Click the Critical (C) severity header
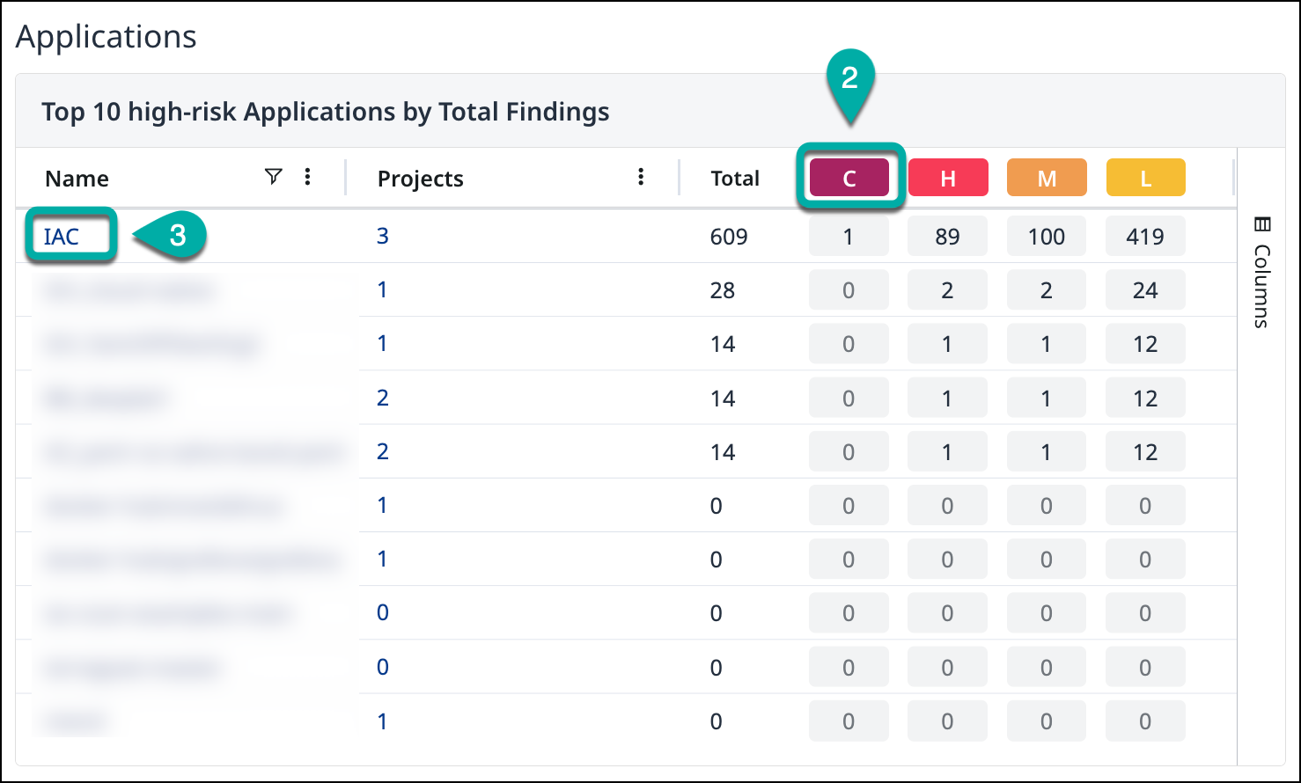Viewport: 1301px width, 783px height. click(x=849, y=178)
